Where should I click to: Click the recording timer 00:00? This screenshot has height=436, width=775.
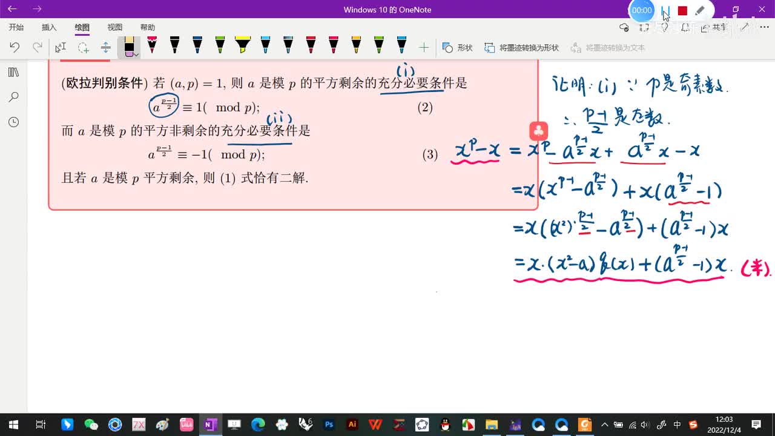pyautogui.click(x=642, y=10)
